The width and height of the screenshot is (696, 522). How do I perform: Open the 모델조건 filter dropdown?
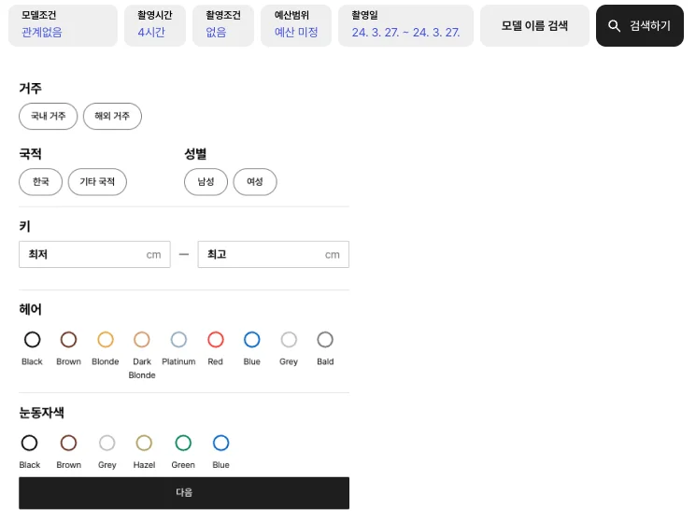[63, 25]
